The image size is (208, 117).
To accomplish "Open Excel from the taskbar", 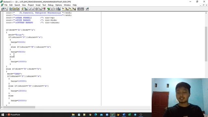I will click(129, 115).
